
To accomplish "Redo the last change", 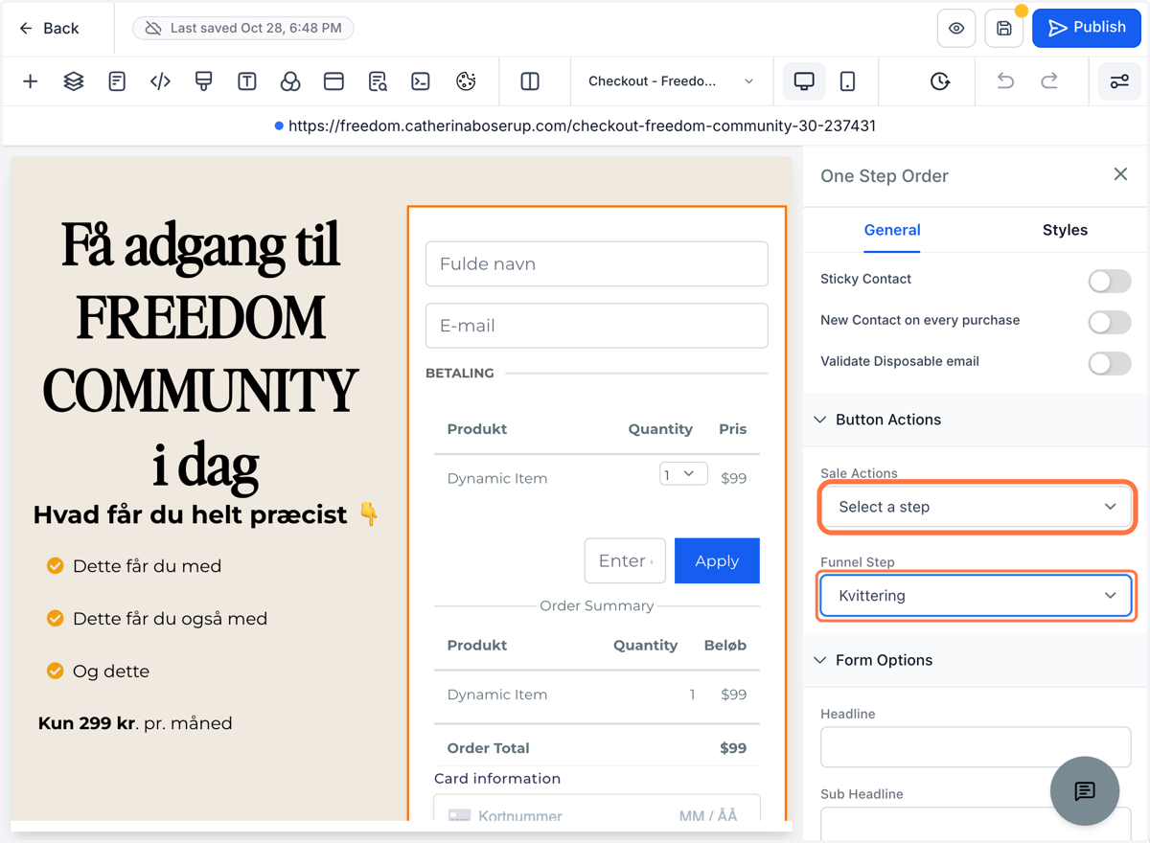I will tap(1049, 81).
